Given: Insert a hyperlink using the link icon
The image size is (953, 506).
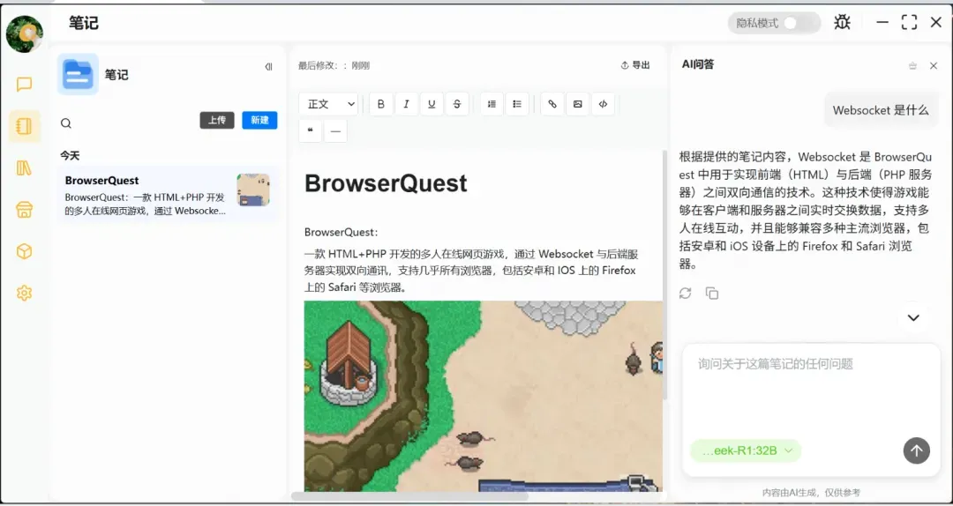Looking at the screenshot, I should [552, 104].
